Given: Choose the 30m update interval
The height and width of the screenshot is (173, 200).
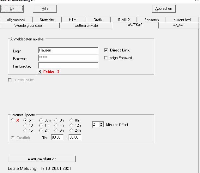Looking at the screenshot, I should 41,120.
